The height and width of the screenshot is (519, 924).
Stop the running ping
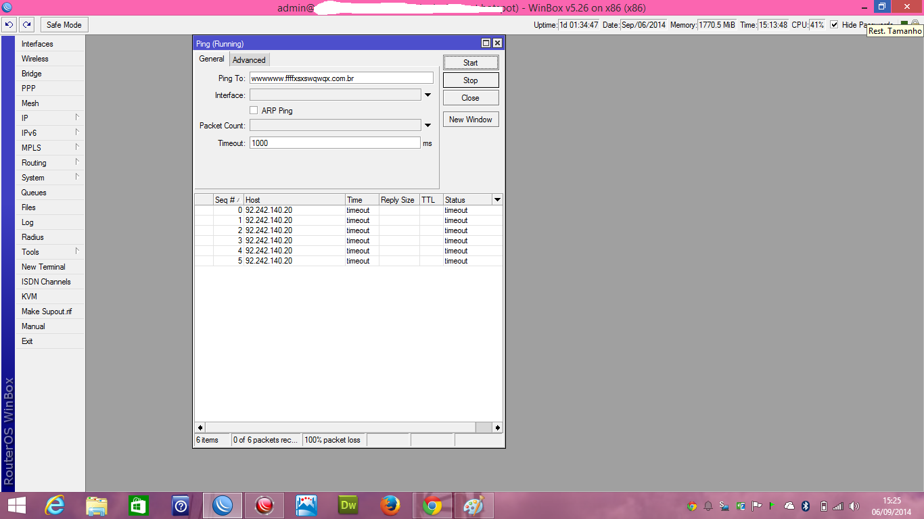pos(471,80)
